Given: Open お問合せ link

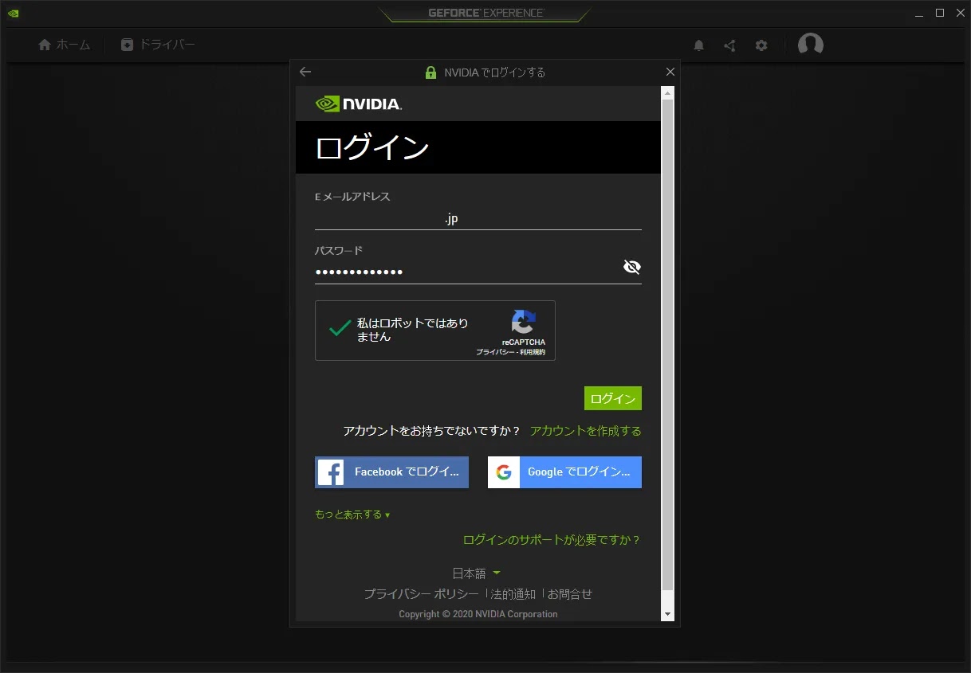Looking at the screenshot, I should pos(570,594).
